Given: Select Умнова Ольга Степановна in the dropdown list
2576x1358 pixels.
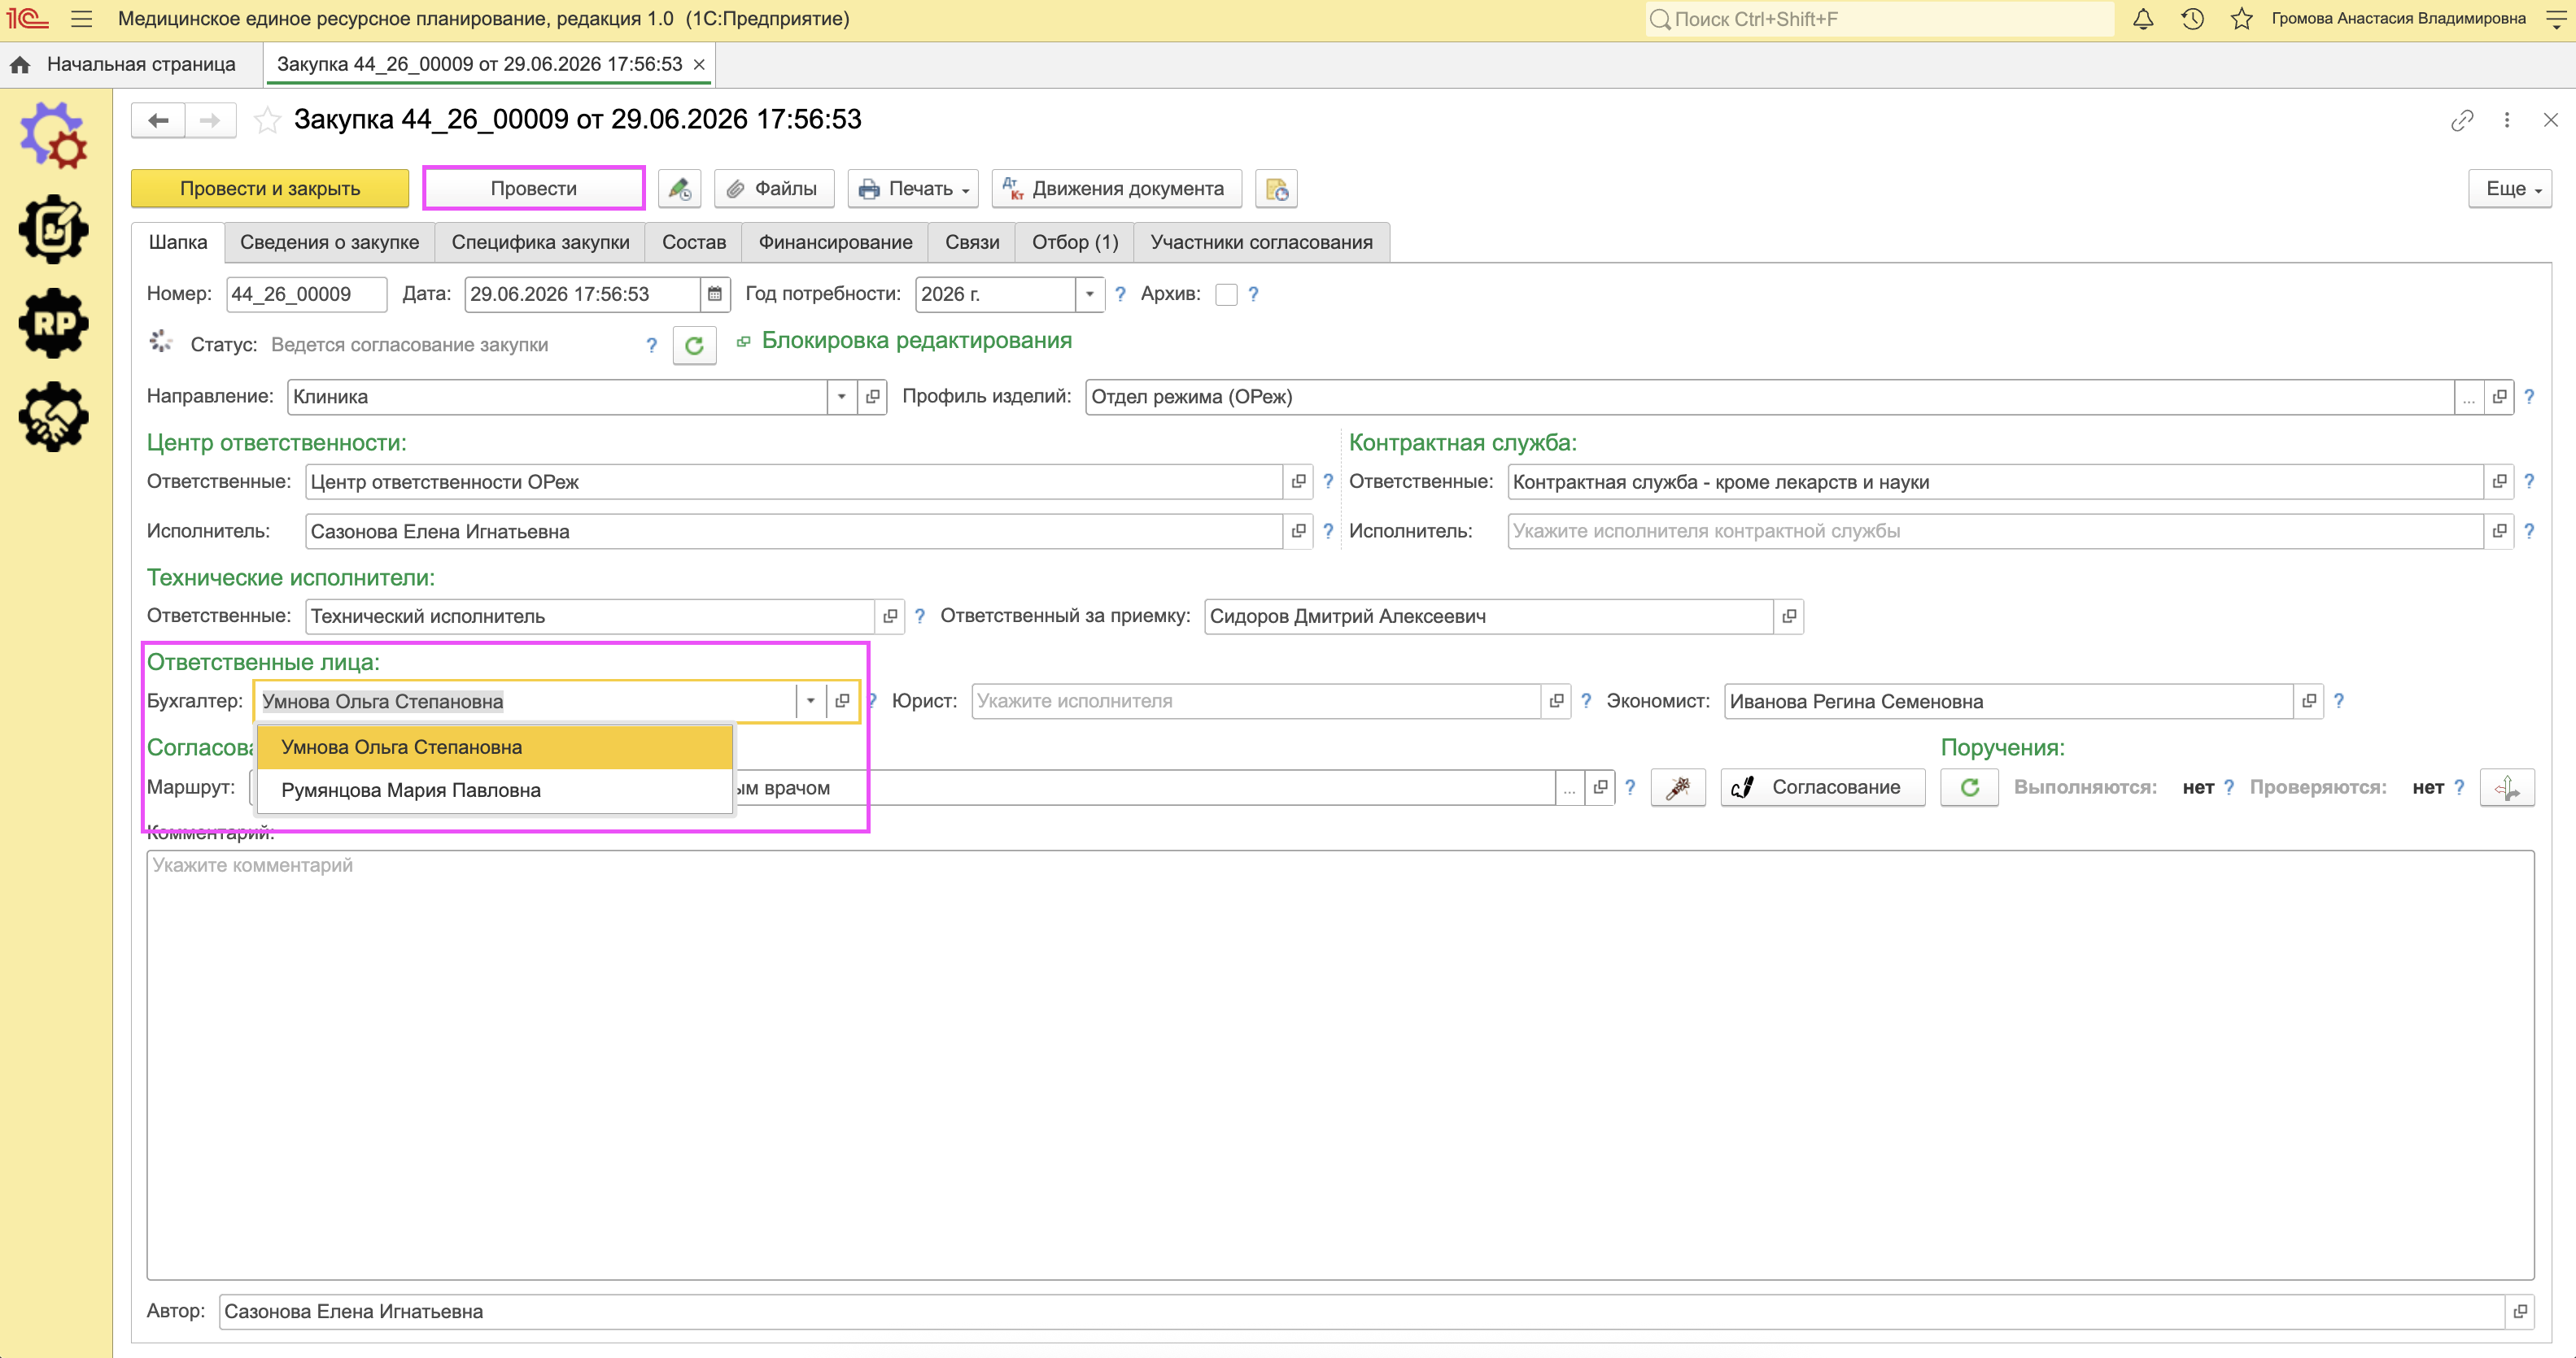Looking at the screenshot, I should [x=495, y=747].
